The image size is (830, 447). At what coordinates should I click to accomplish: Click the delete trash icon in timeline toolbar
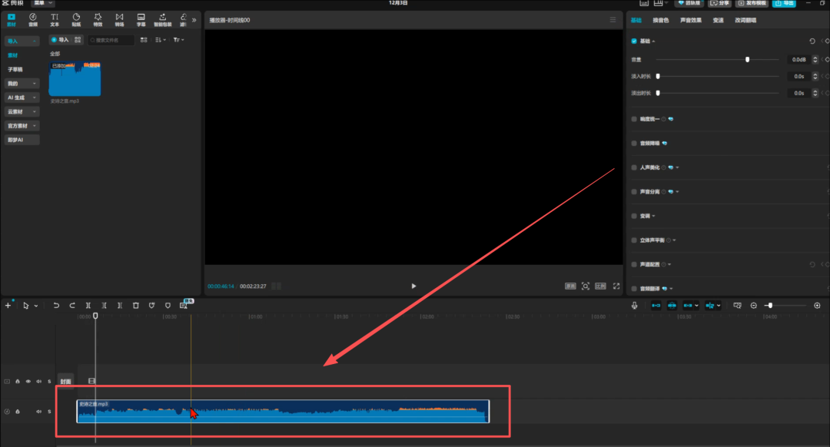(x=135, y=305)
